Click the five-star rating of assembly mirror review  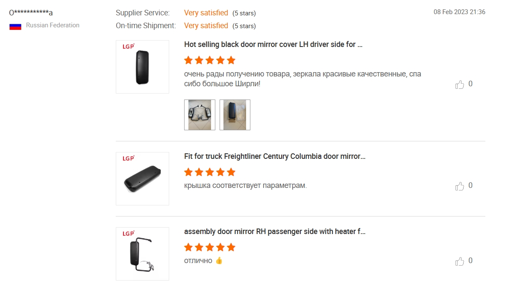[x=210, y=247]
